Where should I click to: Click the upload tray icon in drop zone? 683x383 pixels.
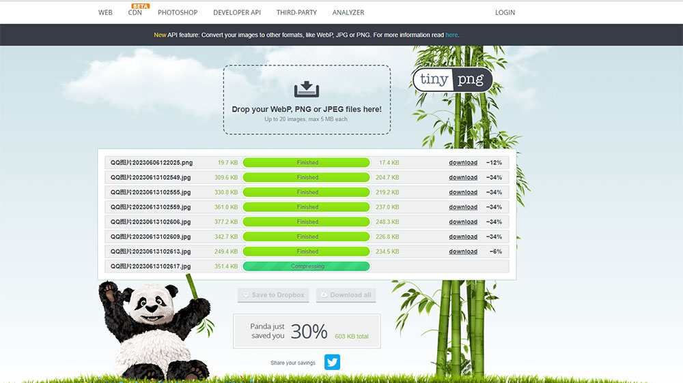click(x=307, y=89)
